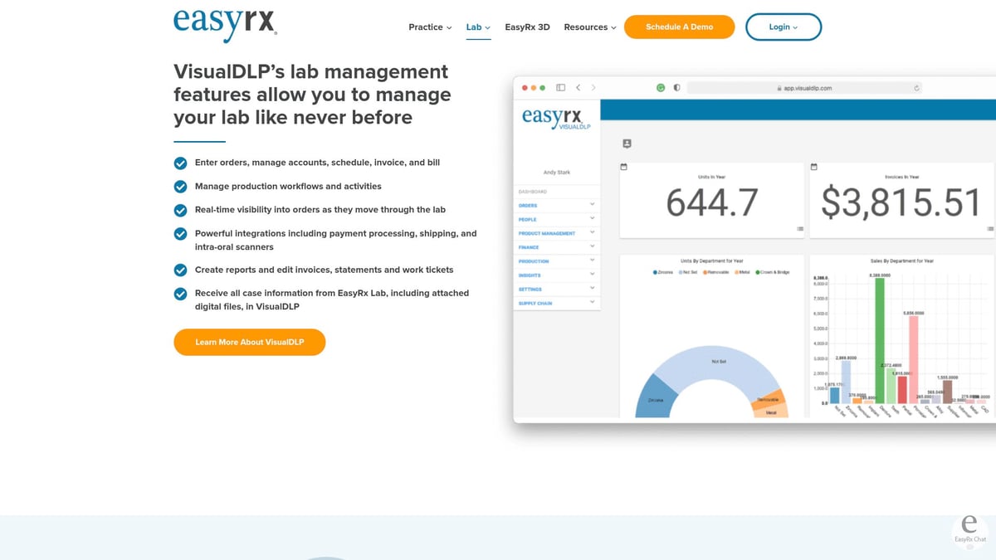This screenshot has width=996, height=560.
Task: Toggle the Removable series in the chart legend
Action: 715,272
